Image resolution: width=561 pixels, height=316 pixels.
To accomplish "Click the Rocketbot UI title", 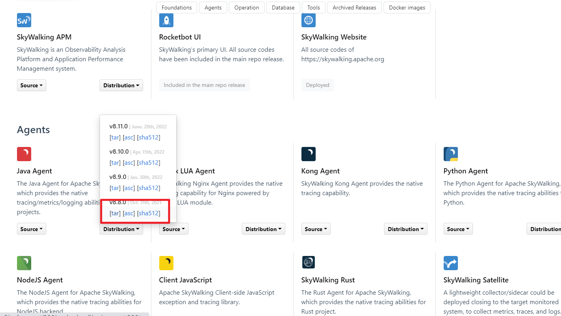I will click(x=180, y=37).
